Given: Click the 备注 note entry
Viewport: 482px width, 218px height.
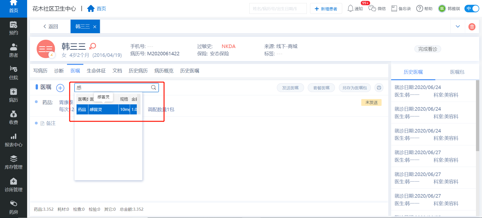Looking at the screenshot, I should tap(48, 123).
